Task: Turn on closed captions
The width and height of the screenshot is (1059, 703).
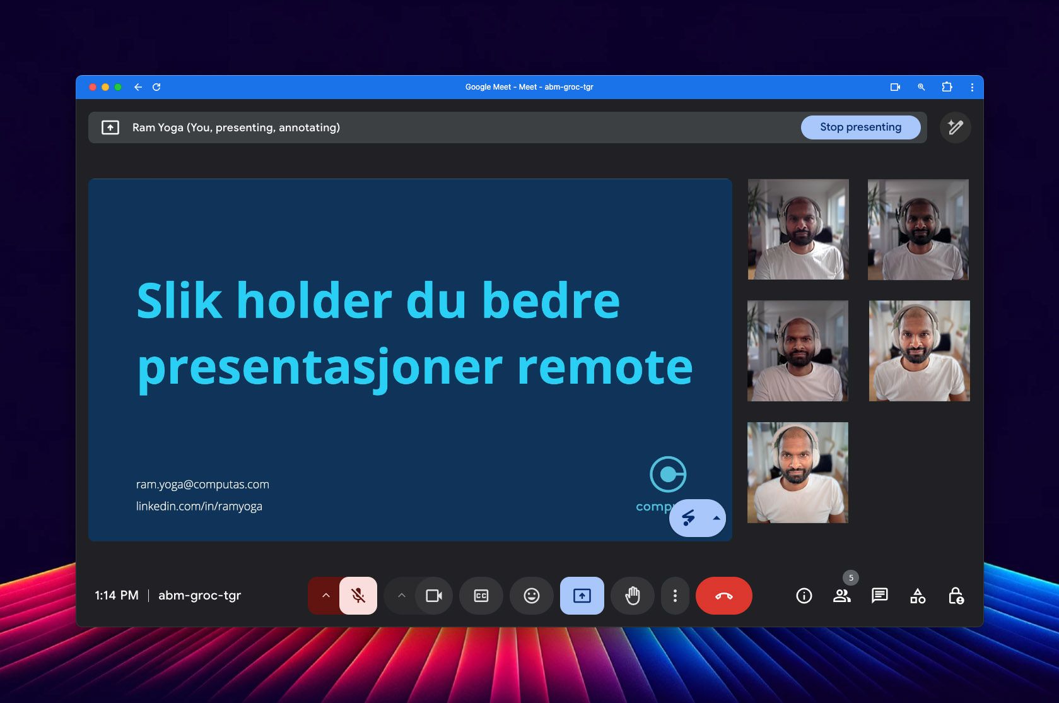Action: pos(481,596)
